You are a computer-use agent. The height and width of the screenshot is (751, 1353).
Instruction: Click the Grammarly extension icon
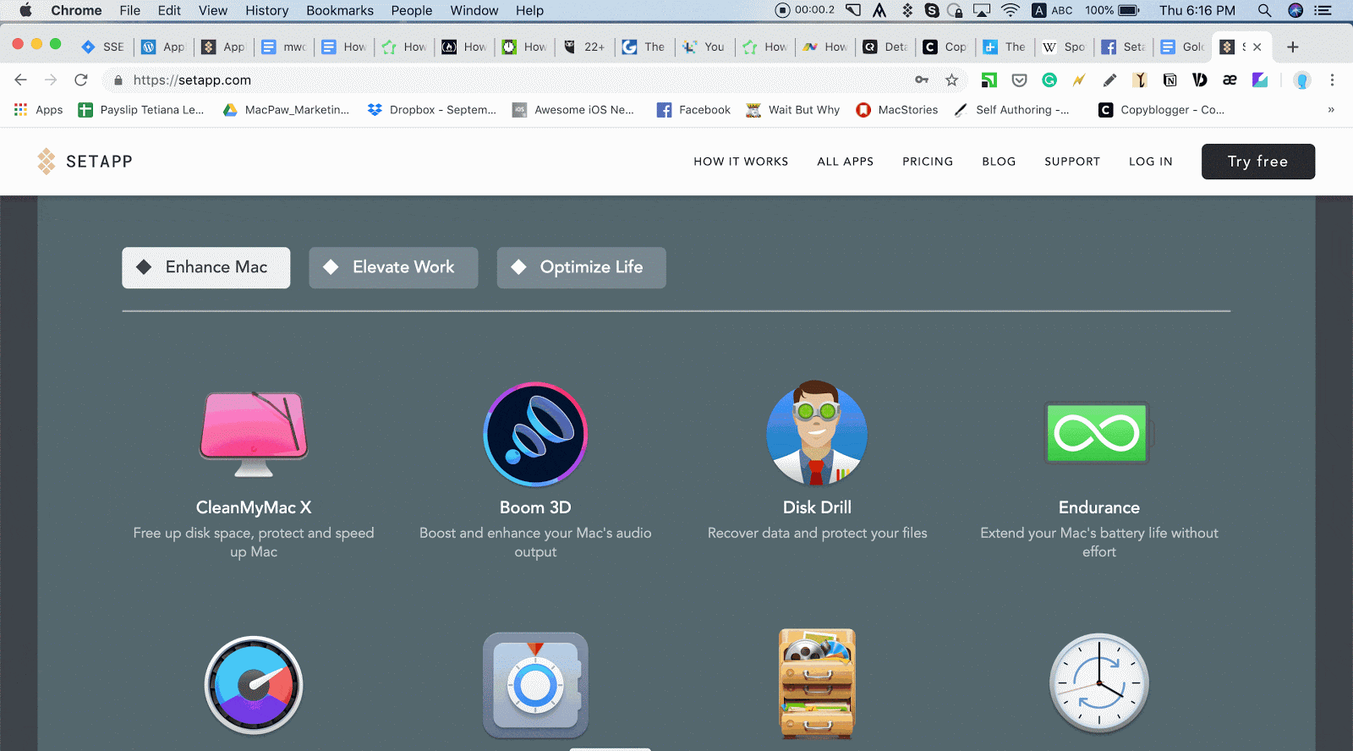(1049, 79)
